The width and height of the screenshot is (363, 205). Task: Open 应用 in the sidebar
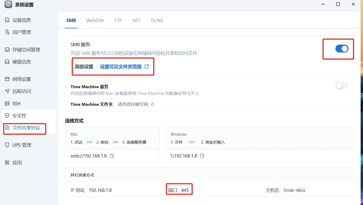(x=29, y=163)
